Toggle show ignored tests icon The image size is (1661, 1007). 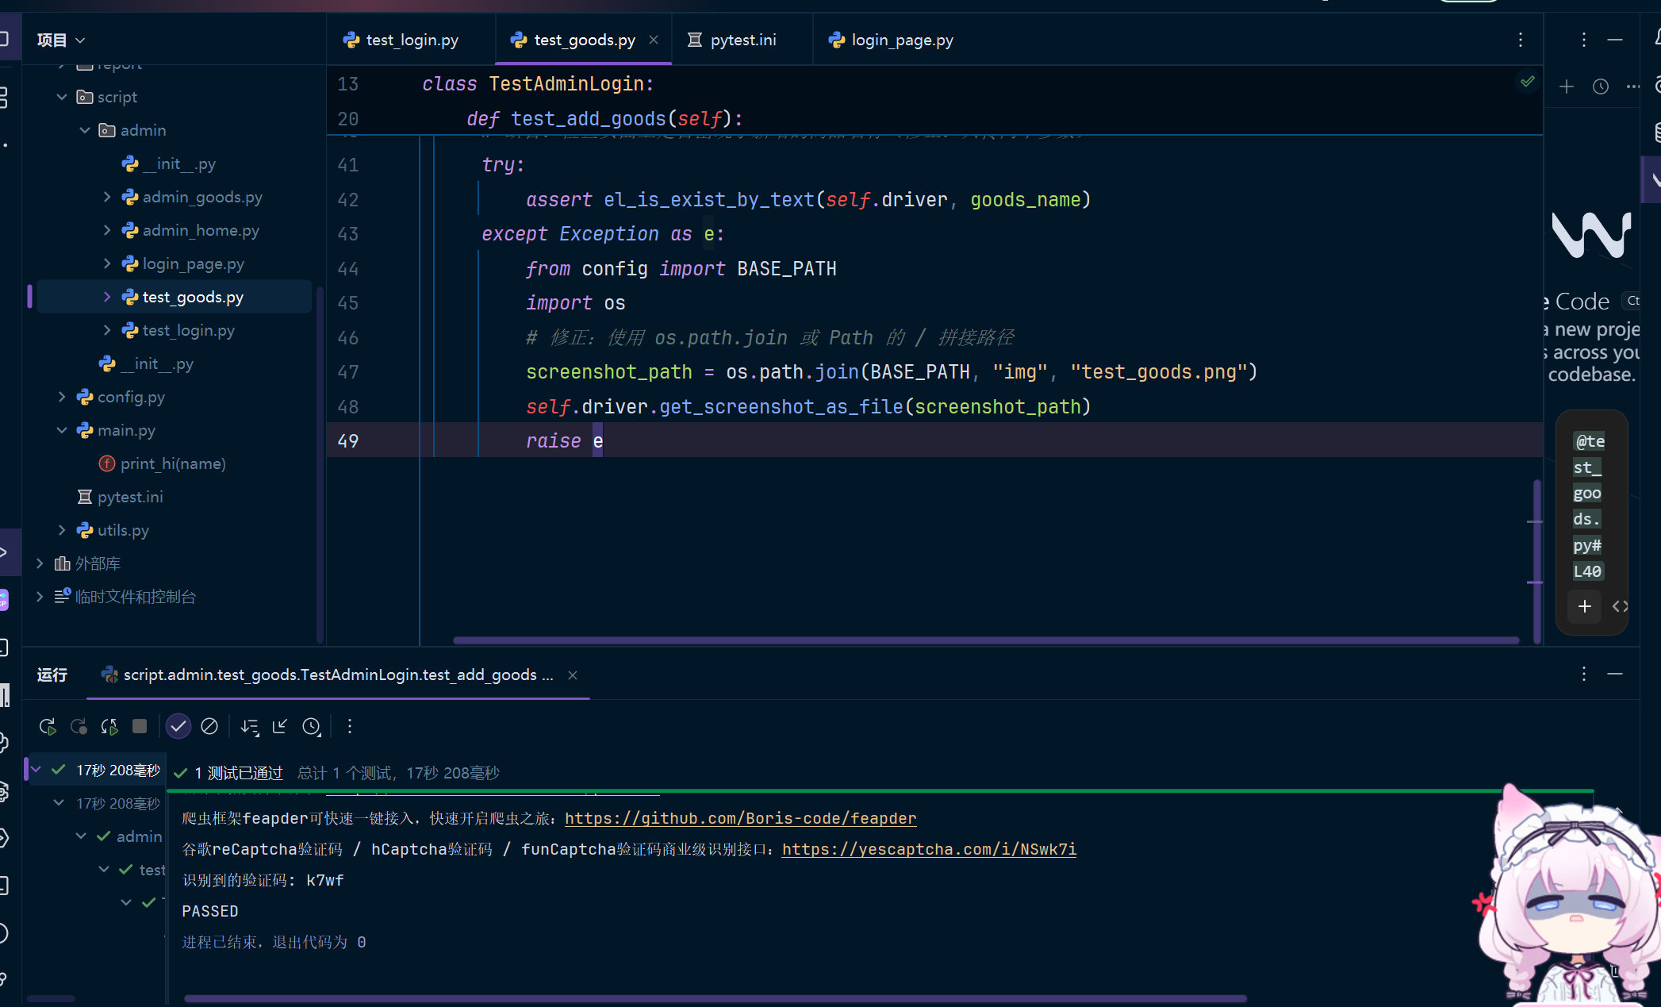(x=209, y=726)
